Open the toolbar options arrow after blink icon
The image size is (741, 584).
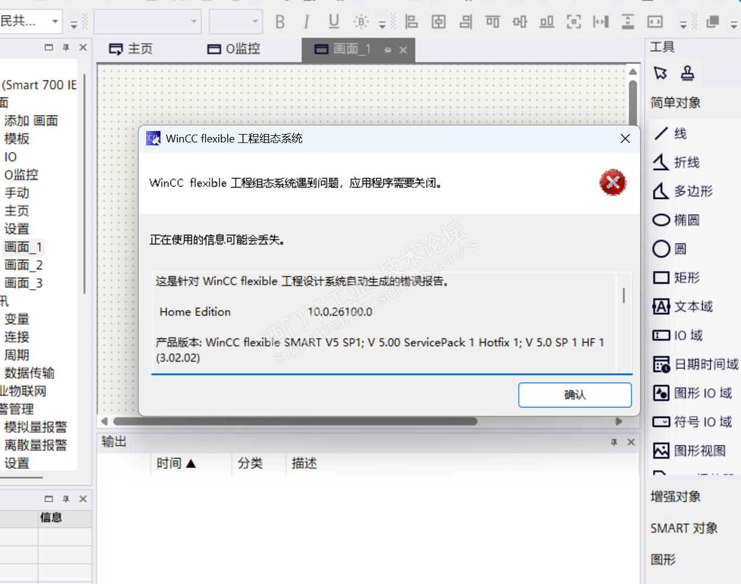(x=382, y=24)
